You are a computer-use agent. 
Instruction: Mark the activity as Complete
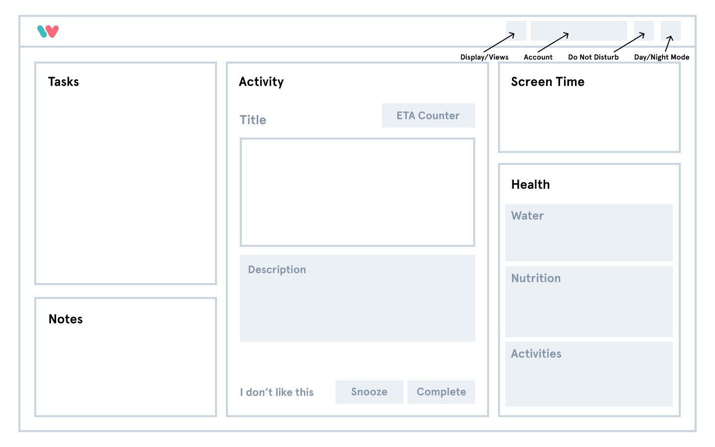441,392
